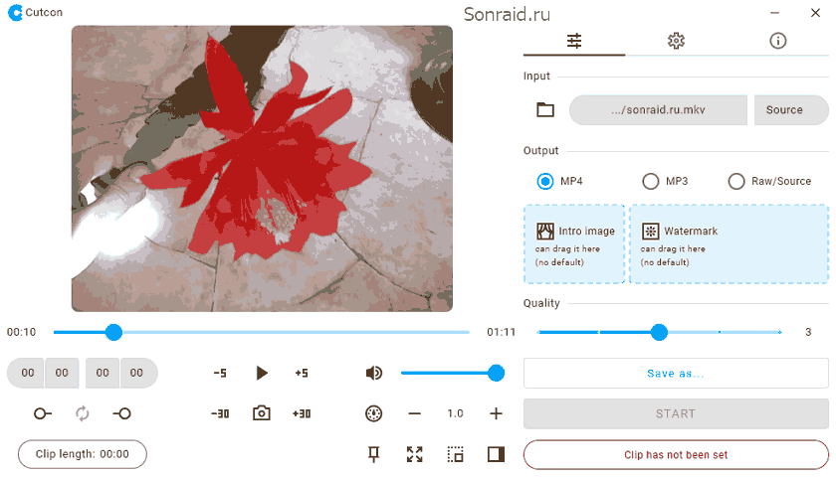Set clip start marker
The height and width of the screenshot is (478, 836).
(42, 413)
